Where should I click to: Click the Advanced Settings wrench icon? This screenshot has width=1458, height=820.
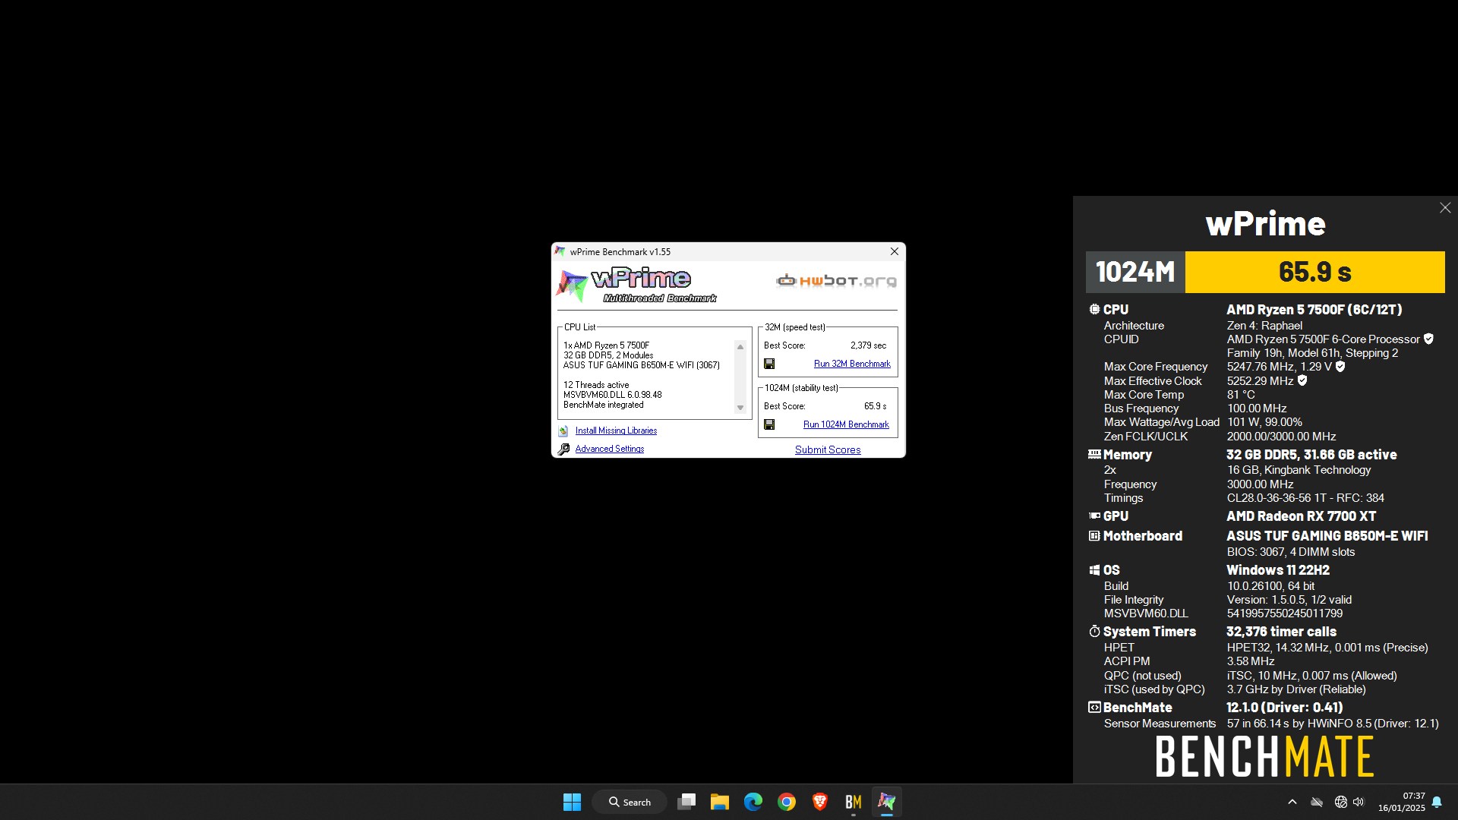563,449
